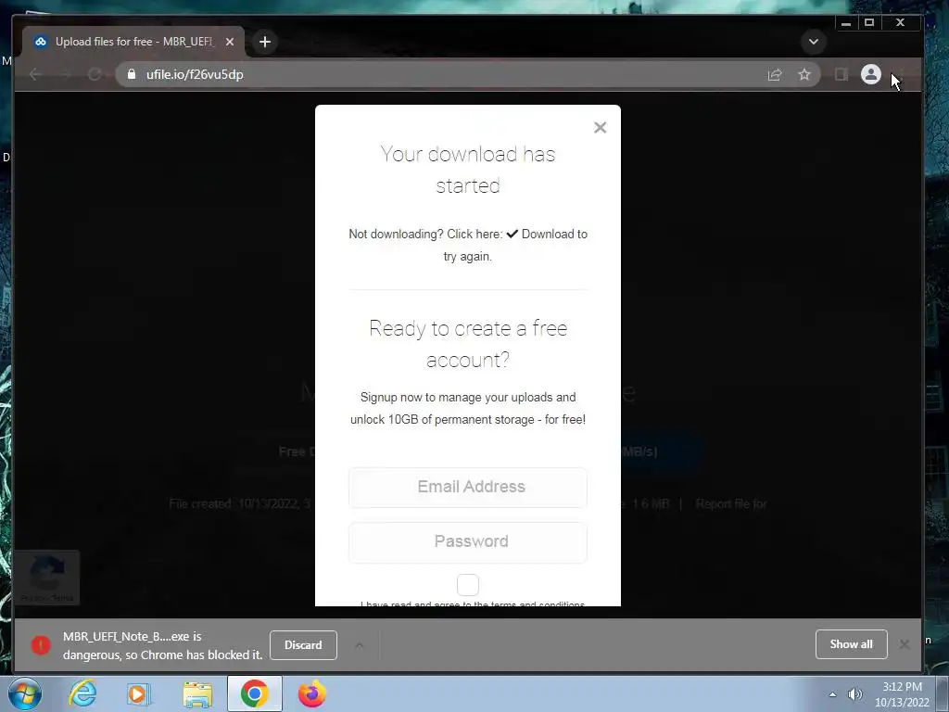Open Windows Explorer from taskbar

[x=198, y=693]
